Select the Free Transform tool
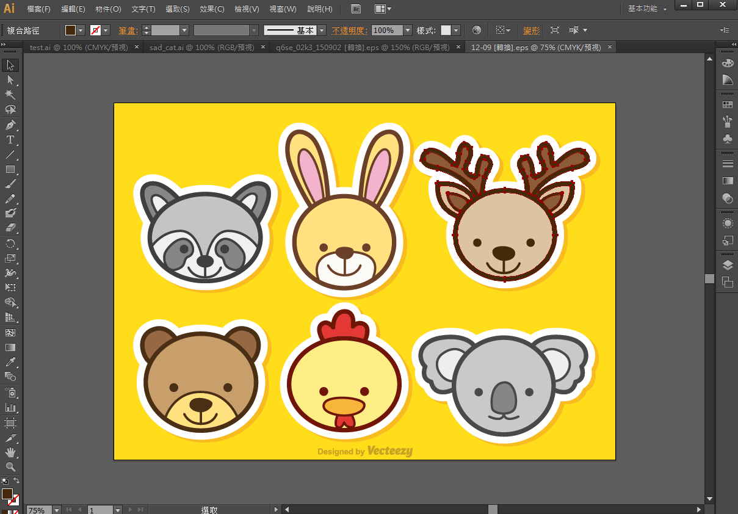 tap(10, 288)
